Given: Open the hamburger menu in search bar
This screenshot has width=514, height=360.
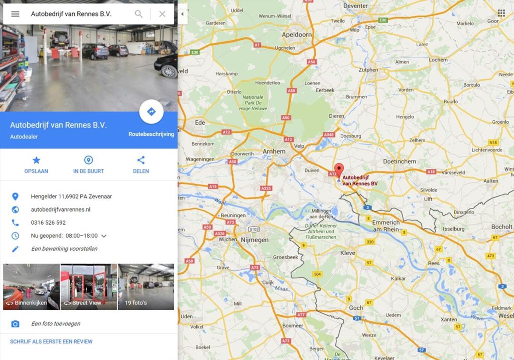Looking at the screenshot, I should [15, 14].
